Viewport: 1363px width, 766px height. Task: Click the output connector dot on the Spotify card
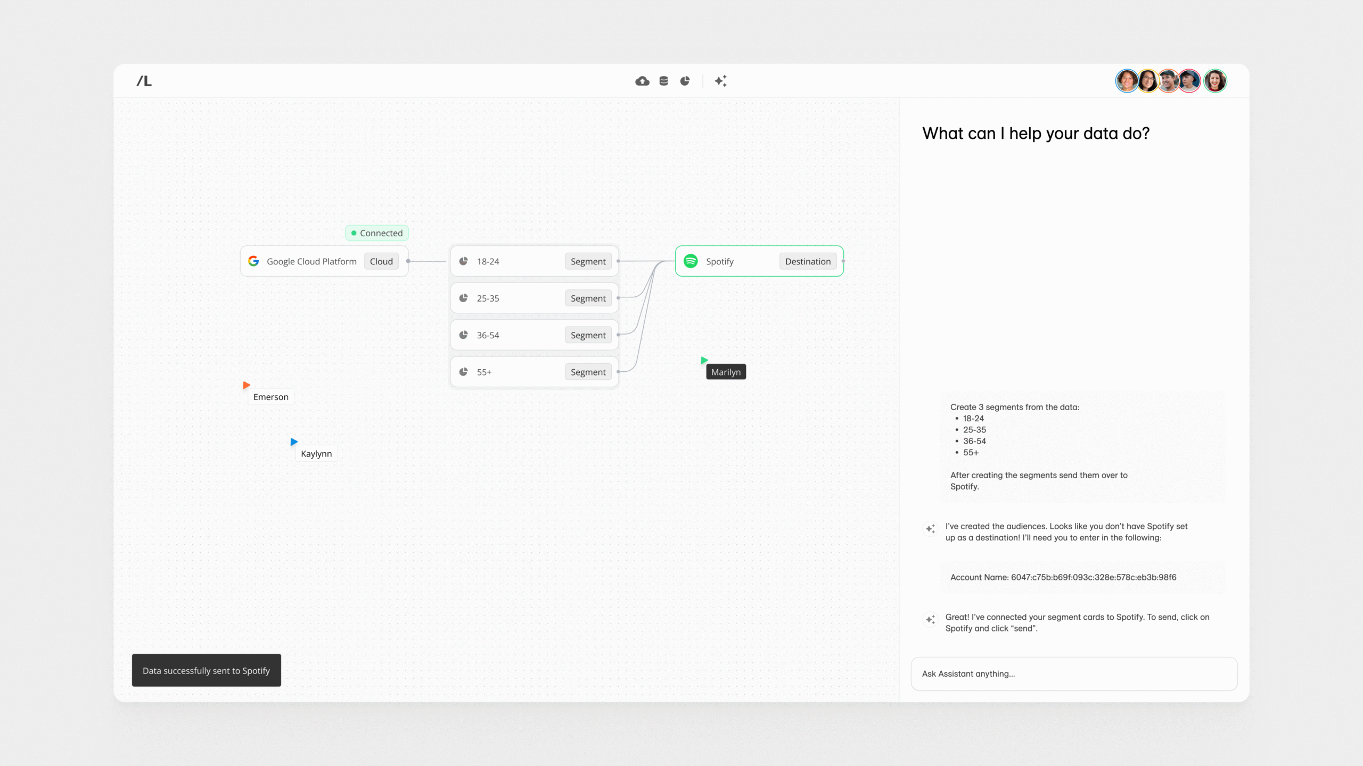(843, 261)
